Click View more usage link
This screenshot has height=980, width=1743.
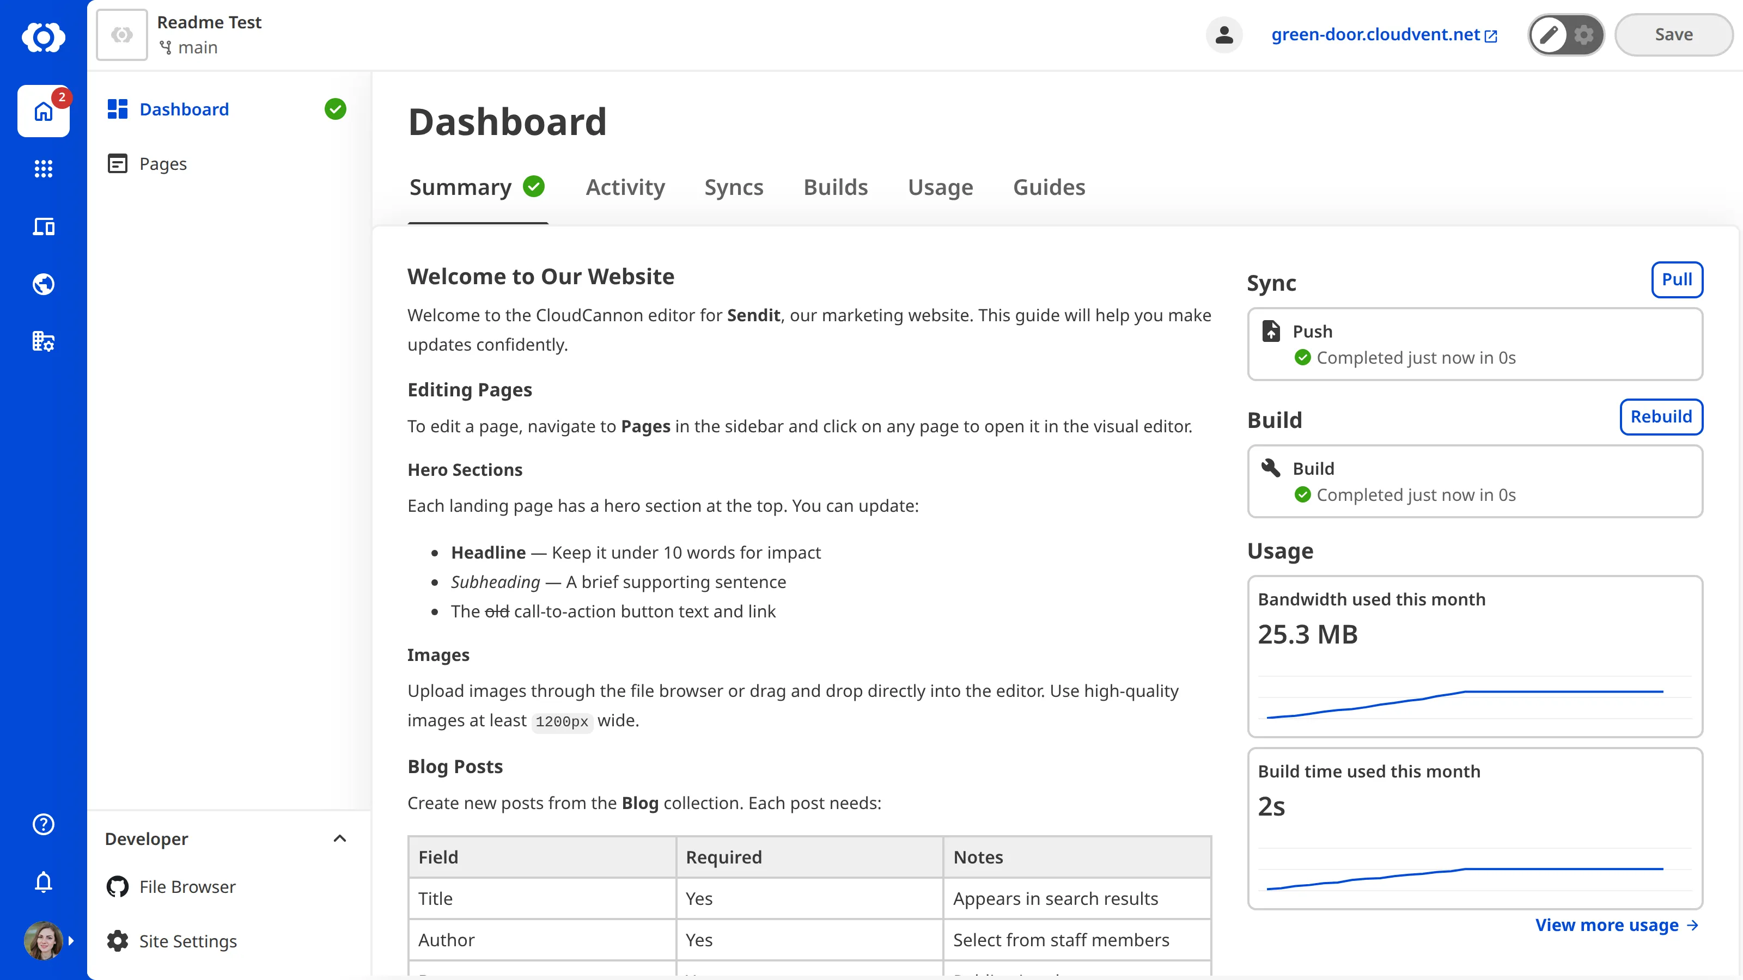point(1617,924)
